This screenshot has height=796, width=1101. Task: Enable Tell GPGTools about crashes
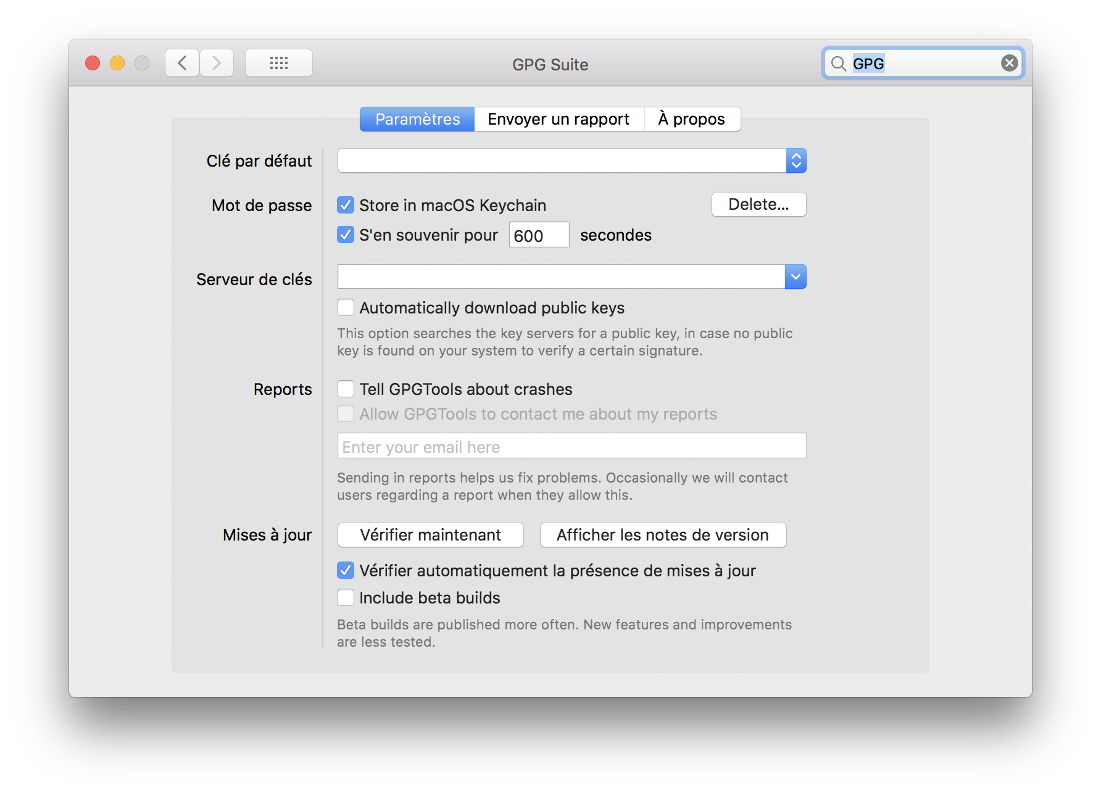pyautogui.click(x=346, y=389)
